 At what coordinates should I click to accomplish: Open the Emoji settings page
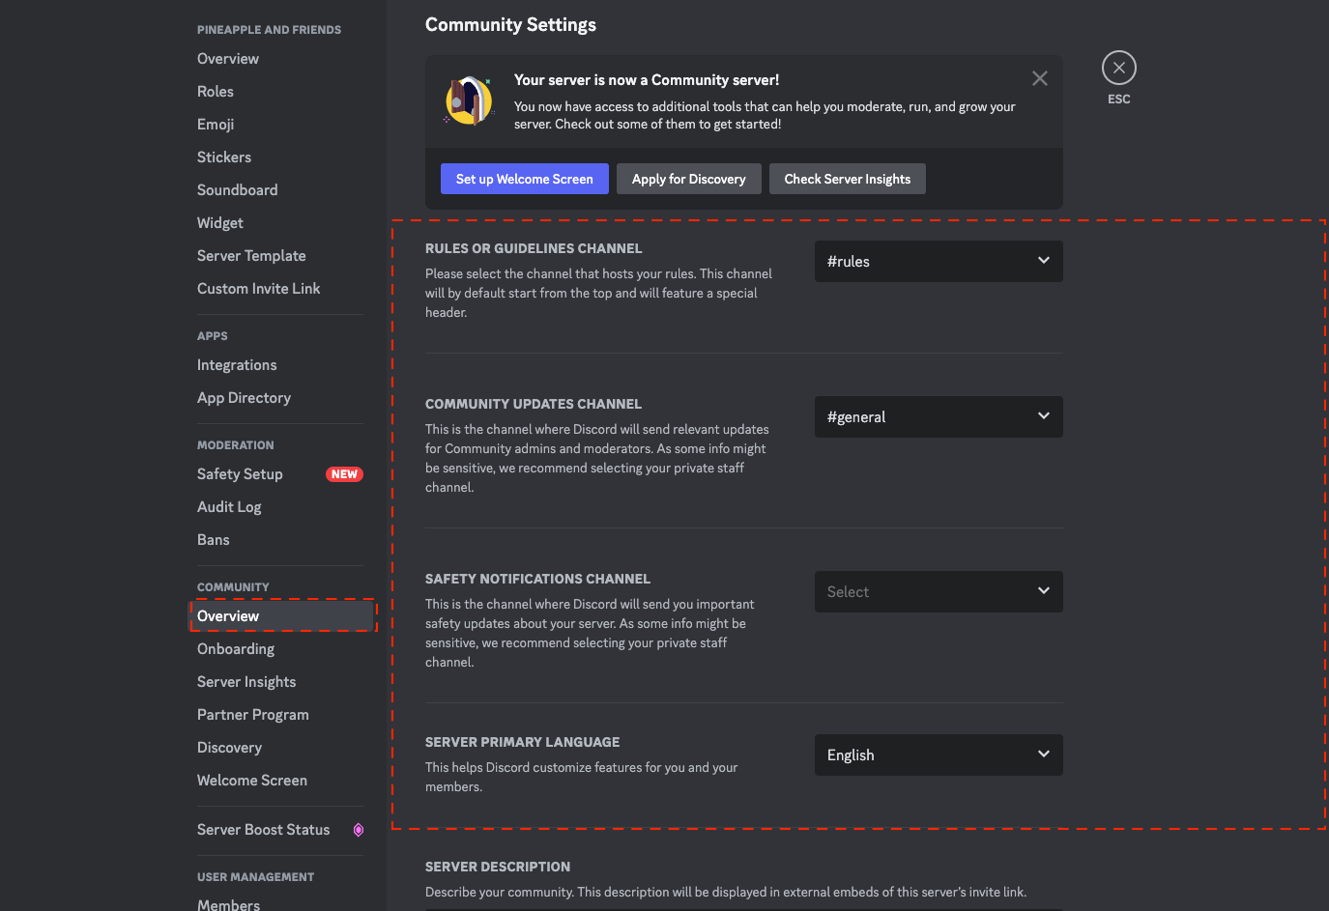[x=215, y=124]
